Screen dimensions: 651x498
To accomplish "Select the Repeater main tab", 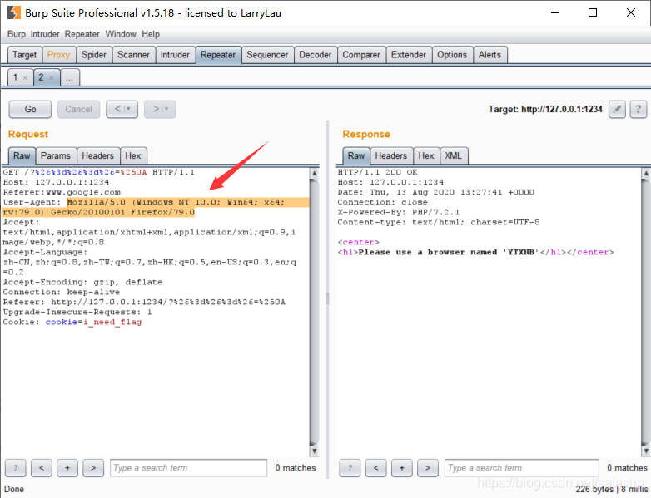I will [x=218, y=55].
